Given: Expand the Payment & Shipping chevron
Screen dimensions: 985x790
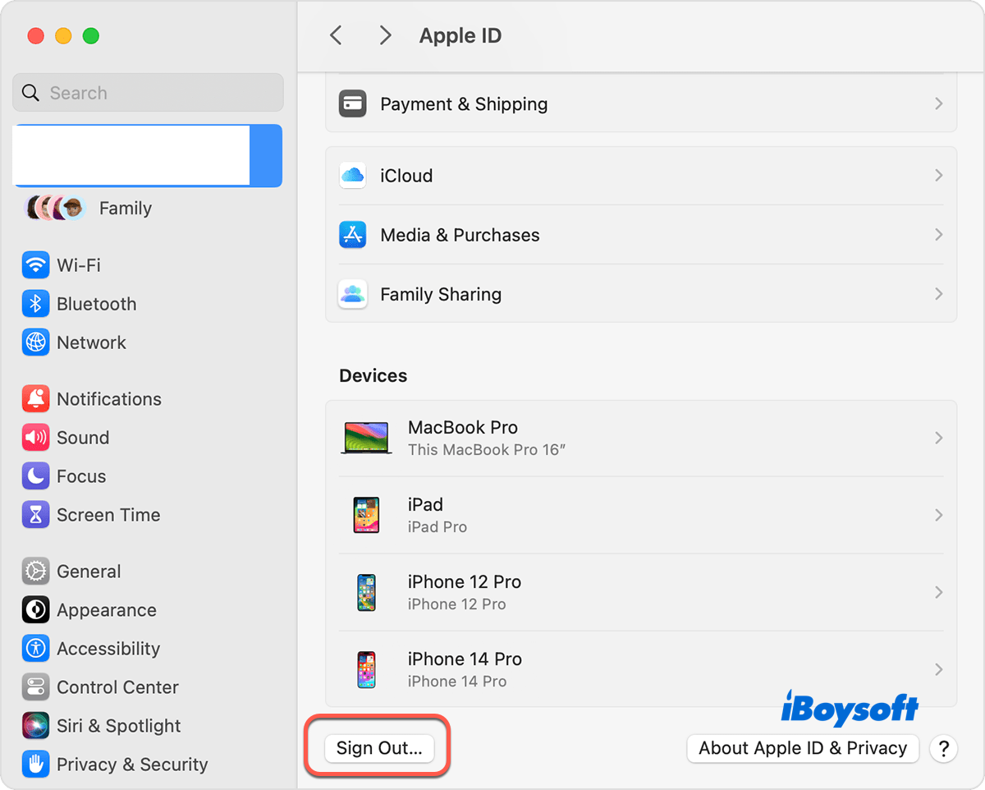Looking at the screenshot, I should (938, 104).
